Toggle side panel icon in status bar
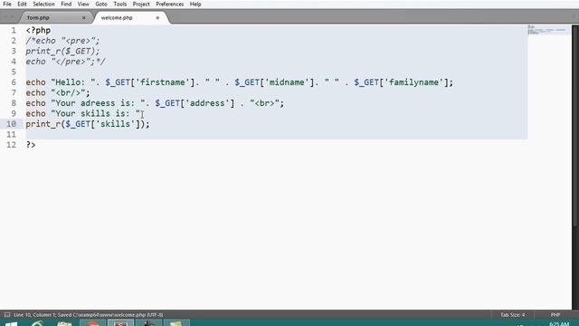This screenshot has height=326, width=579. coord(6,315)
